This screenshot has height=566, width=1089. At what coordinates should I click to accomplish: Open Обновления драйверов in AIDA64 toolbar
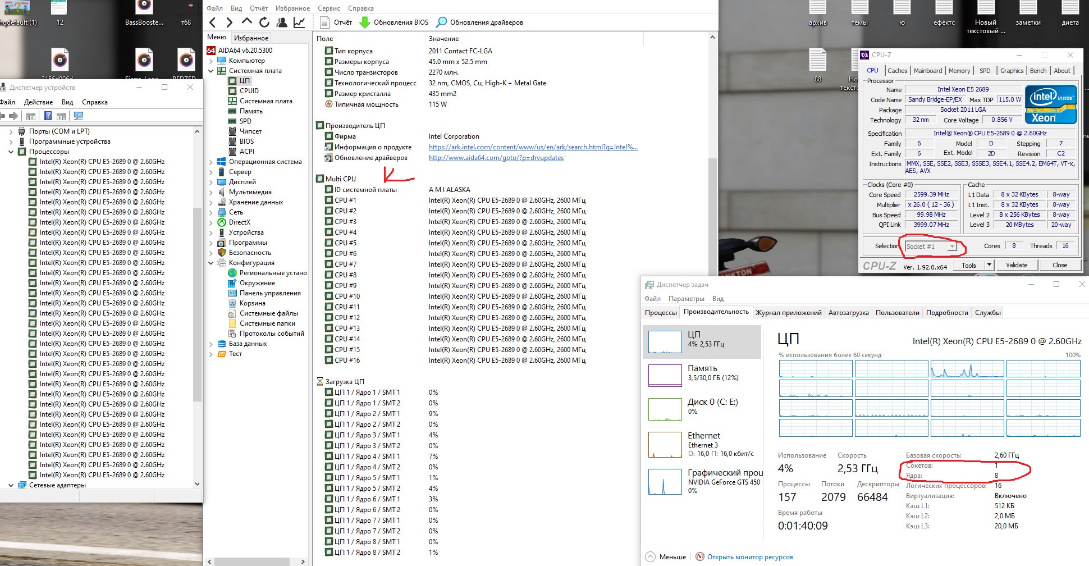point(480,22)
